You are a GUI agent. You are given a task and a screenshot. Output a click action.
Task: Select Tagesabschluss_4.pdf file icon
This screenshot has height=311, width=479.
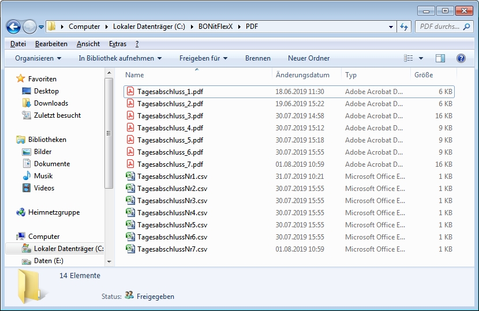(130, 128)
